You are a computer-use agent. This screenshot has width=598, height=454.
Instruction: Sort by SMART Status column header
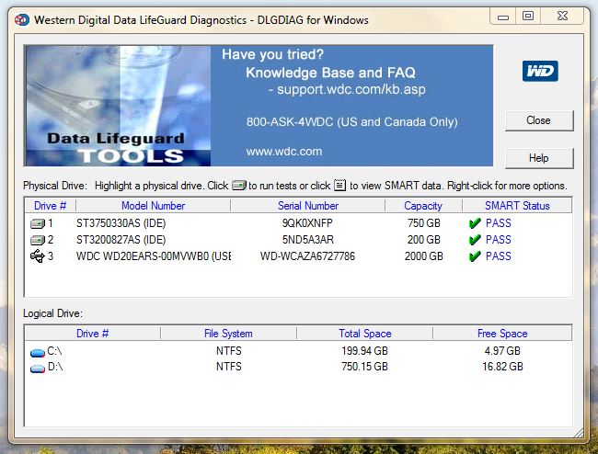tap(517, 206)
